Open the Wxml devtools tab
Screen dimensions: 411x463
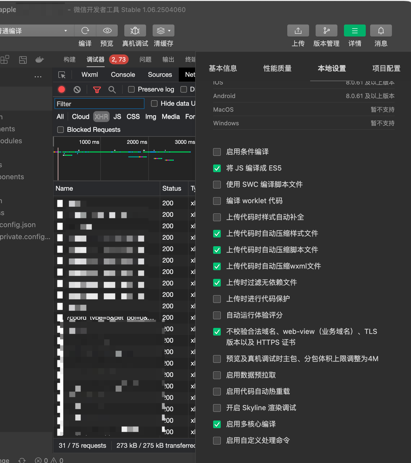point(90,75)
